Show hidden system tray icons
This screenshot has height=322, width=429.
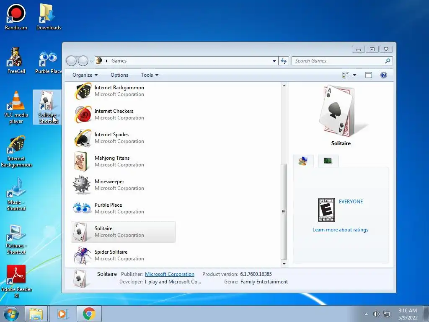366,314
